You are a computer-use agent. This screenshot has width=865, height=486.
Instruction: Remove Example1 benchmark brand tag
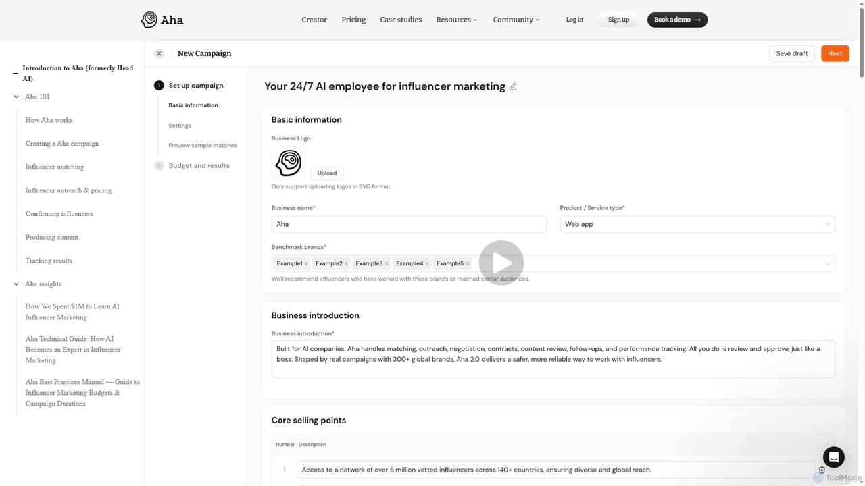tap(306, 263)
